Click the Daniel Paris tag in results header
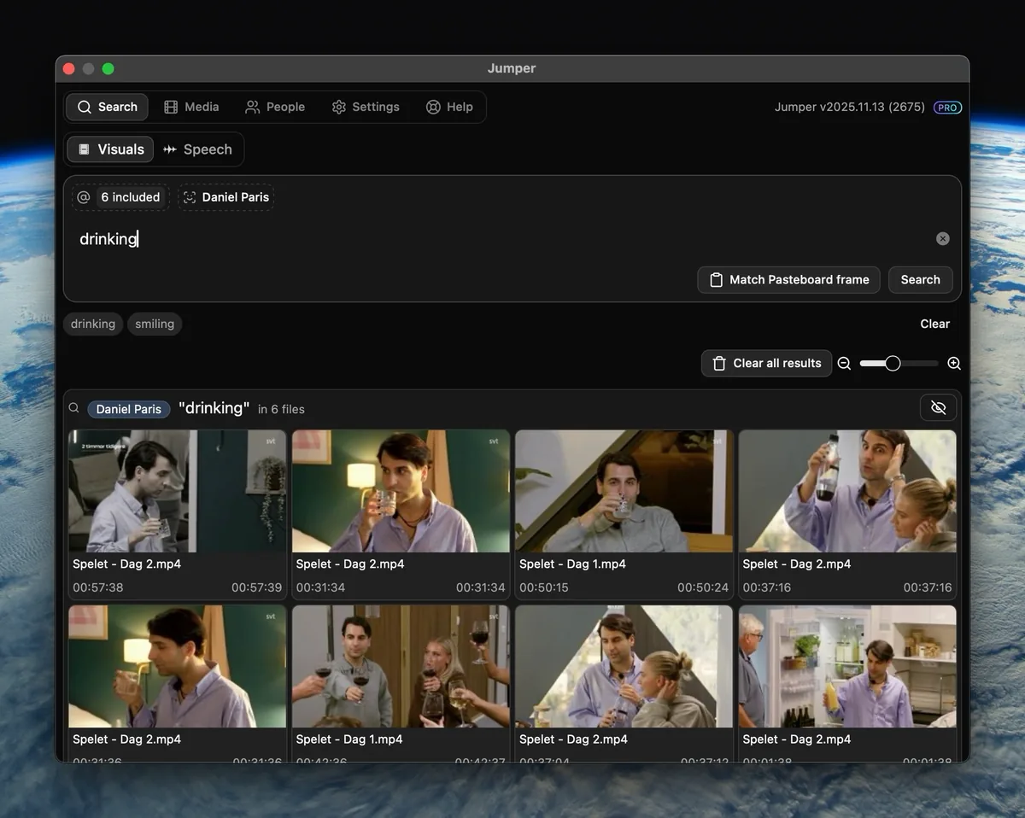 click(x=129, y=410)
